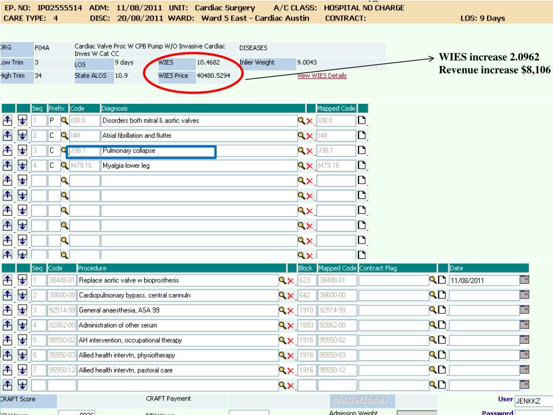Image resolution: width=553 pixels, height=415 pixels.
Task: Move Administration of other serum row up
Action: tap(8, 325)
